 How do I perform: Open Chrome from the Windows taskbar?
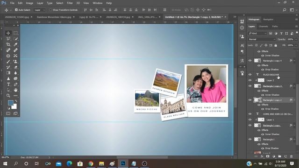point(91,164)
